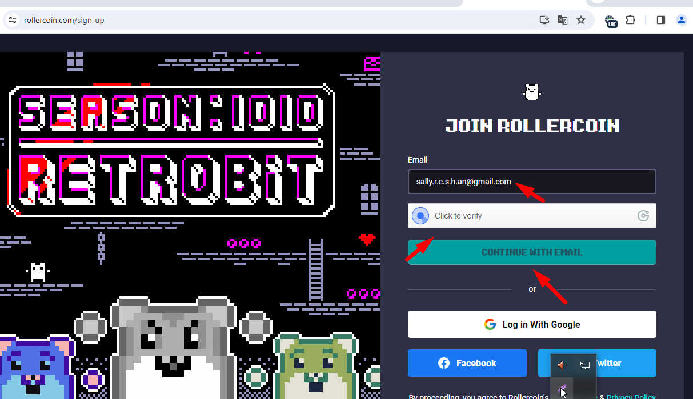The width and height of the screenshot is (693, 399).
Task: Click the Facebook logo icon
Action: point(444,363)
